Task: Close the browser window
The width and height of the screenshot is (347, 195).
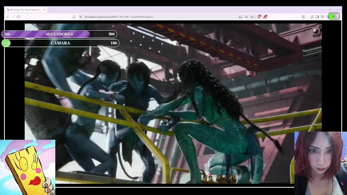Action: 338,10
